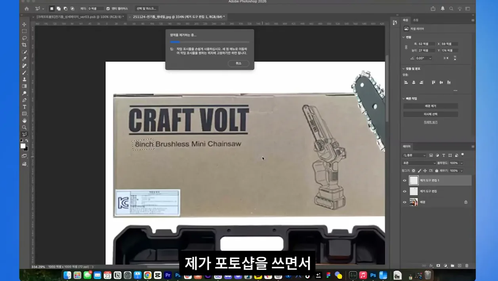Collapse the '변형' section
This screenshot has height=281, width=498.
(x=404, y=37)
